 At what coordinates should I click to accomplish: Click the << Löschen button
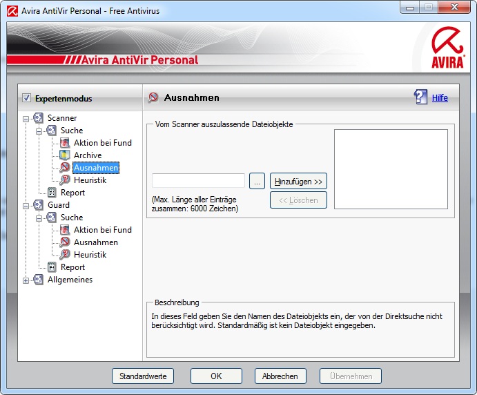[x=298, y=200]
